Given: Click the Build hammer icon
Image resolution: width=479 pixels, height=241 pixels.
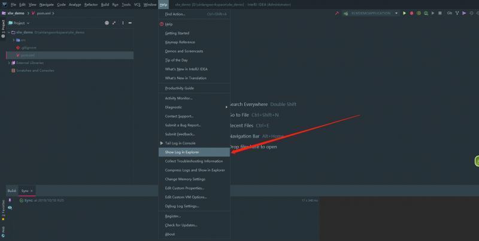Looking at the screenshot, I should (337, 13).
